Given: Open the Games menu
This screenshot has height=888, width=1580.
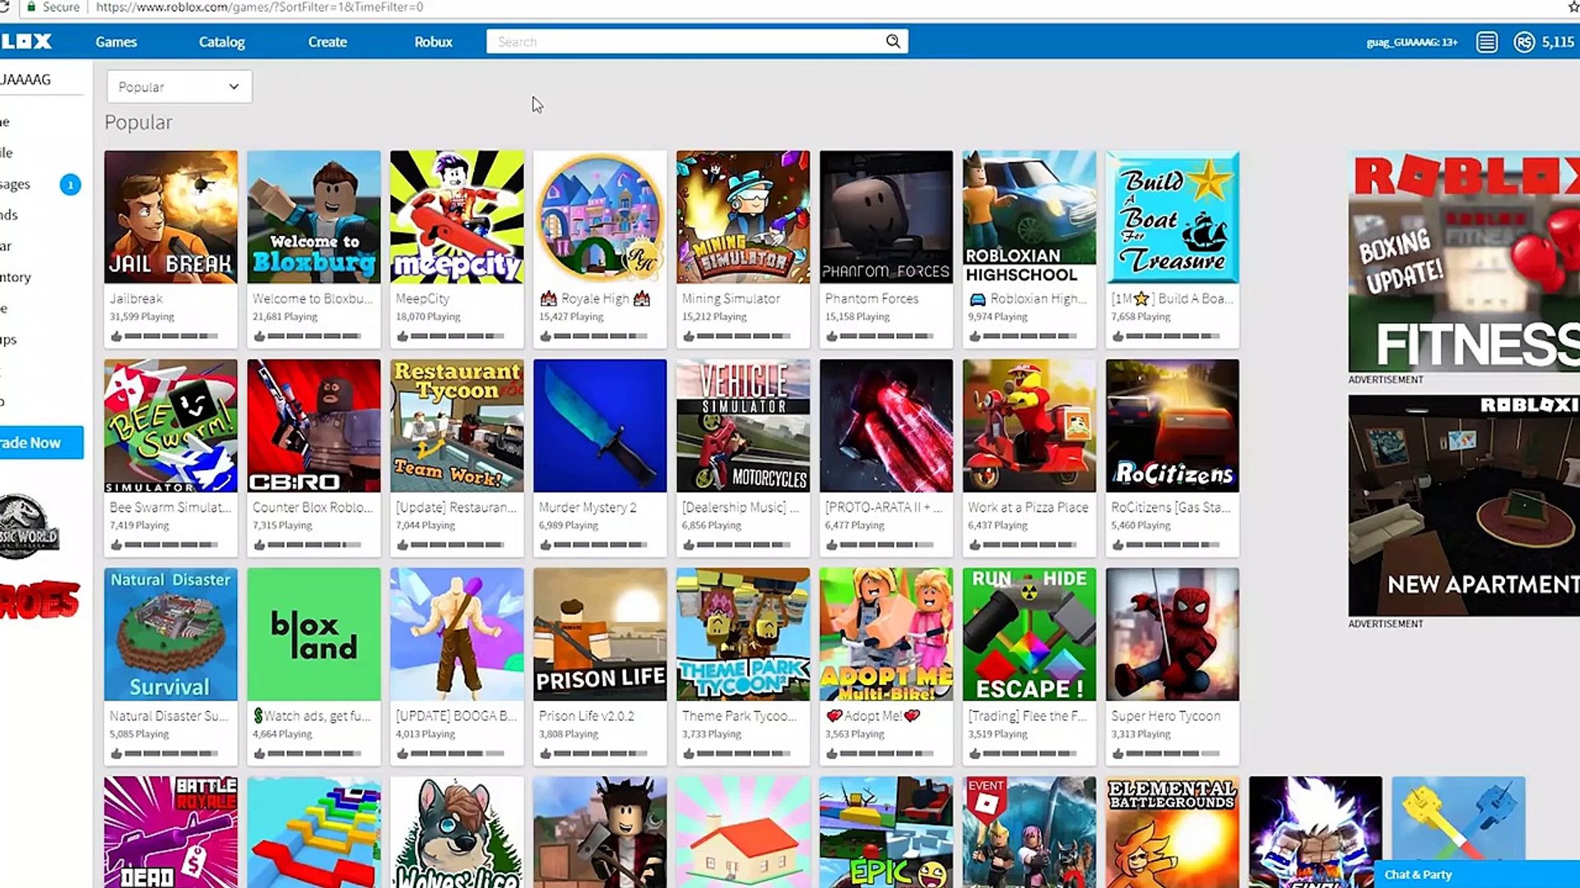Looking at the screenshot, I should click(116, 42).
